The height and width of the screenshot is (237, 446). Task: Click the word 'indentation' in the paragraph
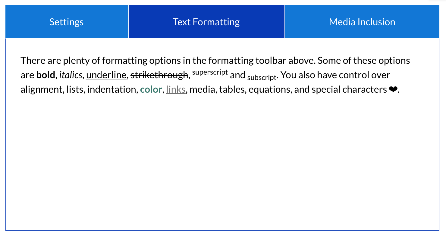111,89
